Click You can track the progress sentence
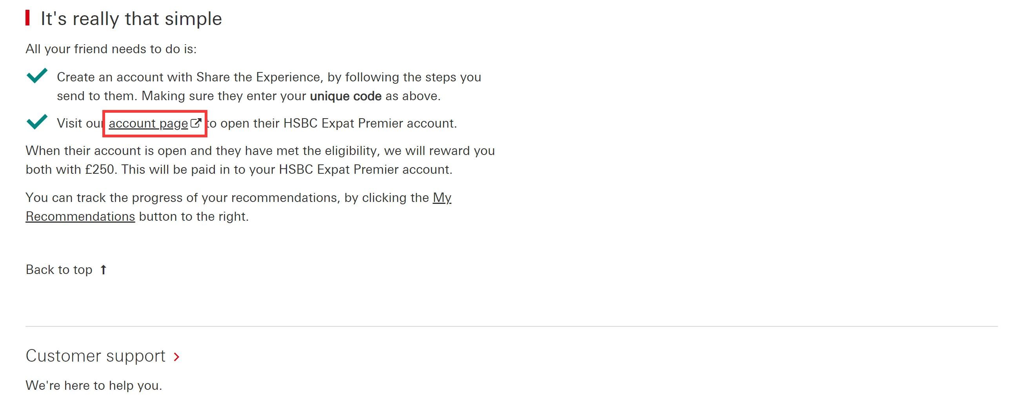 (x=238, y=207)
